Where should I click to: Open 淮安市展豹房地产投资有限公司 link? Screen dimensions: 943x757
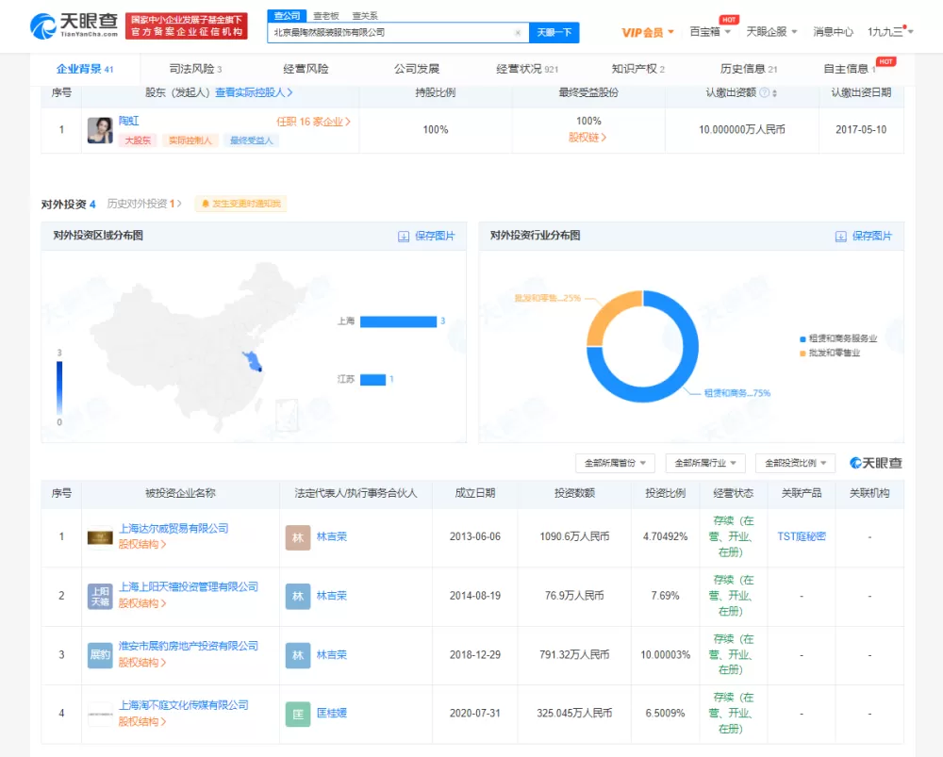189,646
